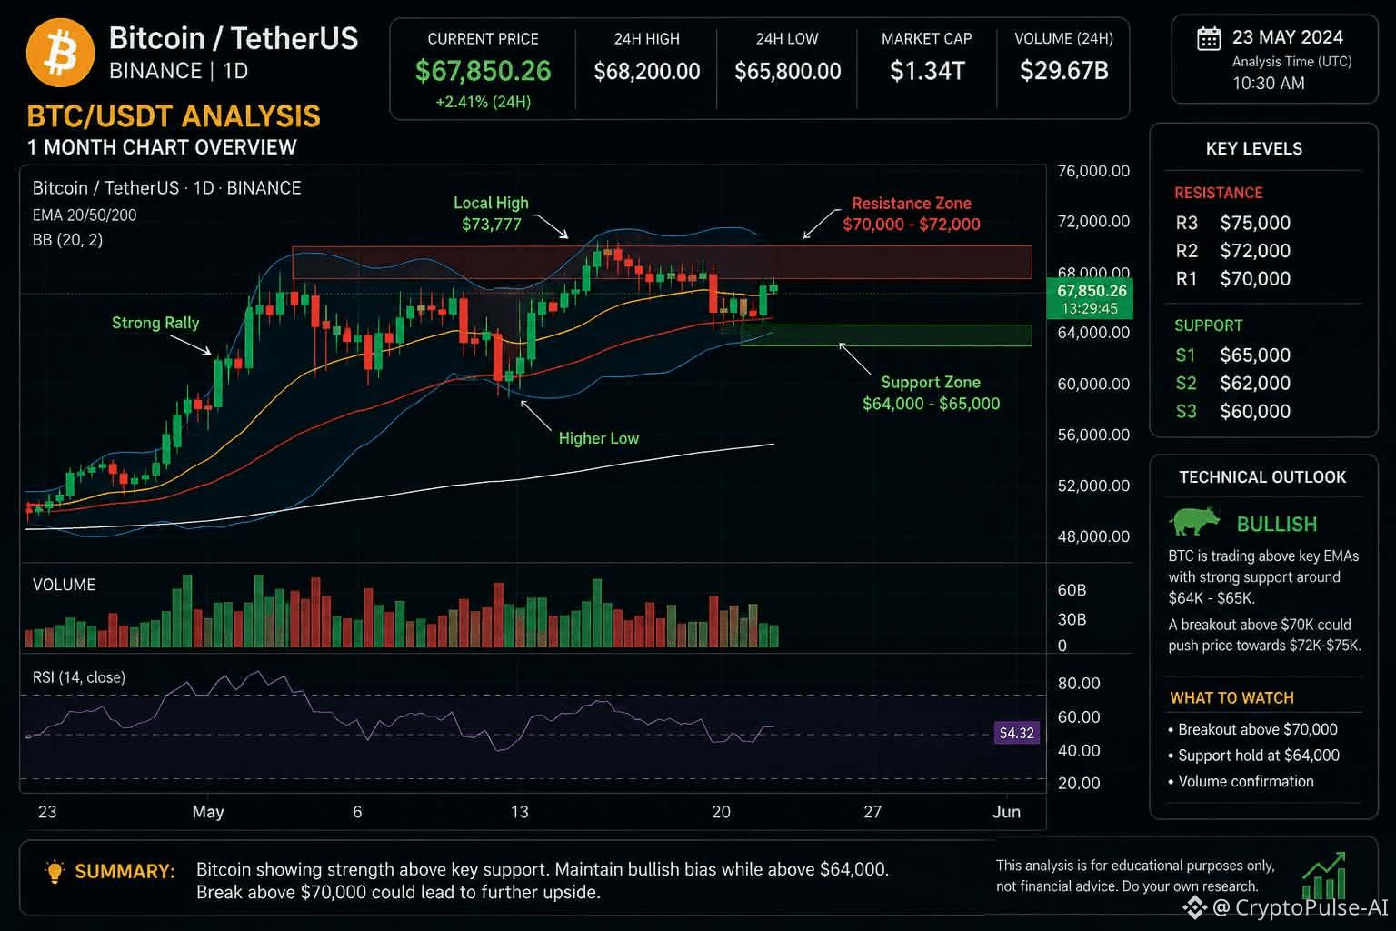Click the '+2.41% (24H)' change value

point(483,102)
